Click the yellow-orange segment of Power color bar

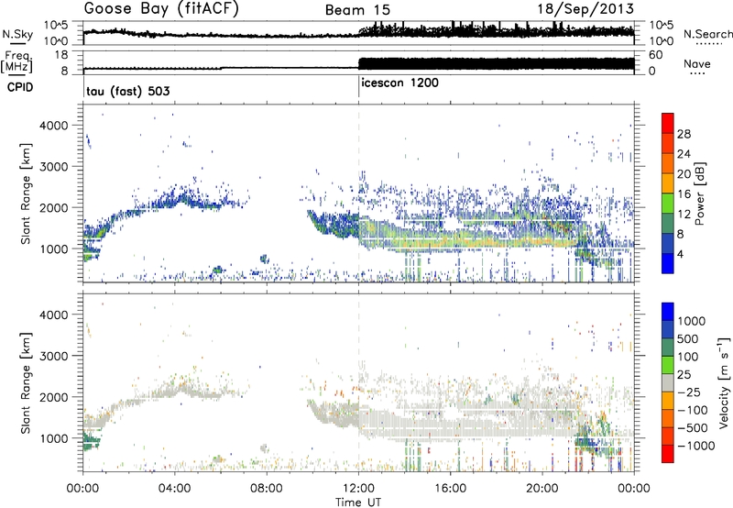[668, 183]
